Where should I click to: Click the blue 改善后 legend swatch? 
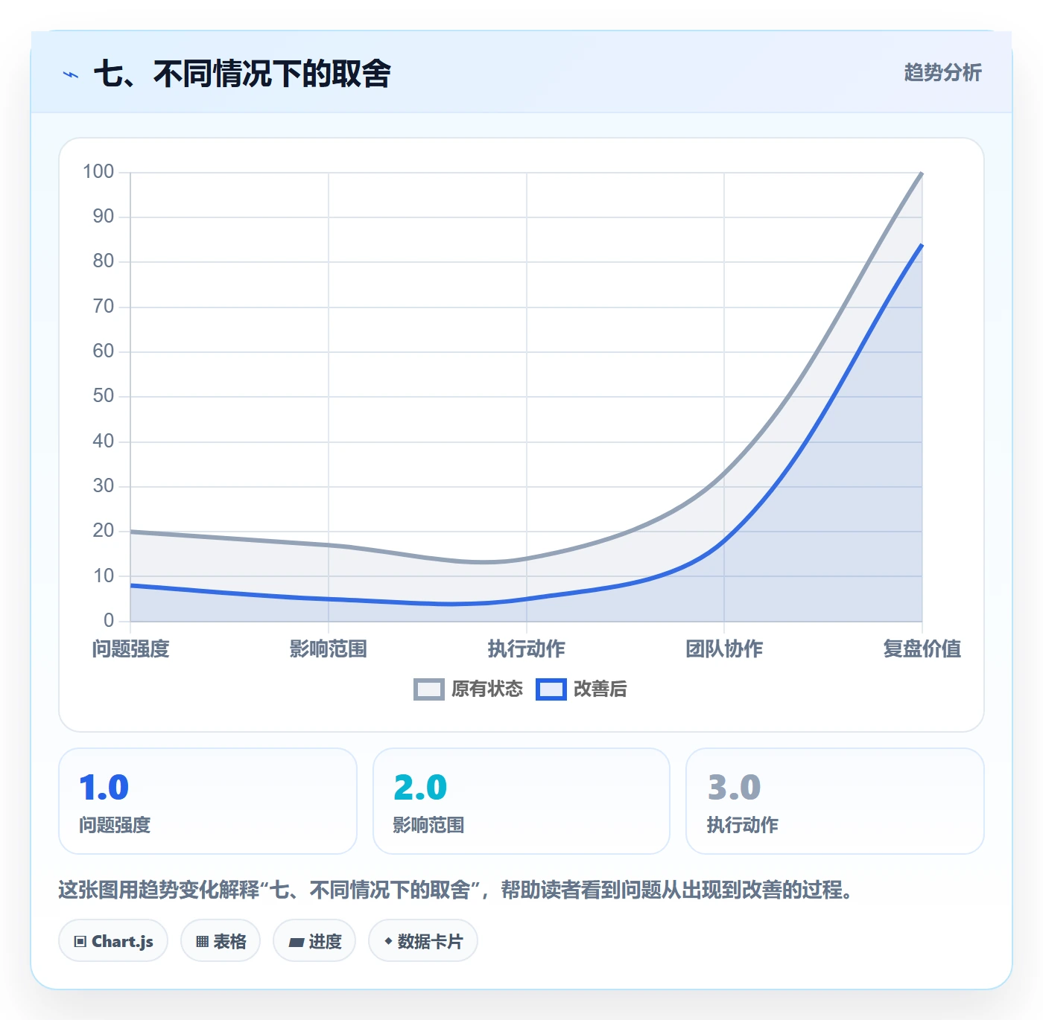[x=551, y=689]
